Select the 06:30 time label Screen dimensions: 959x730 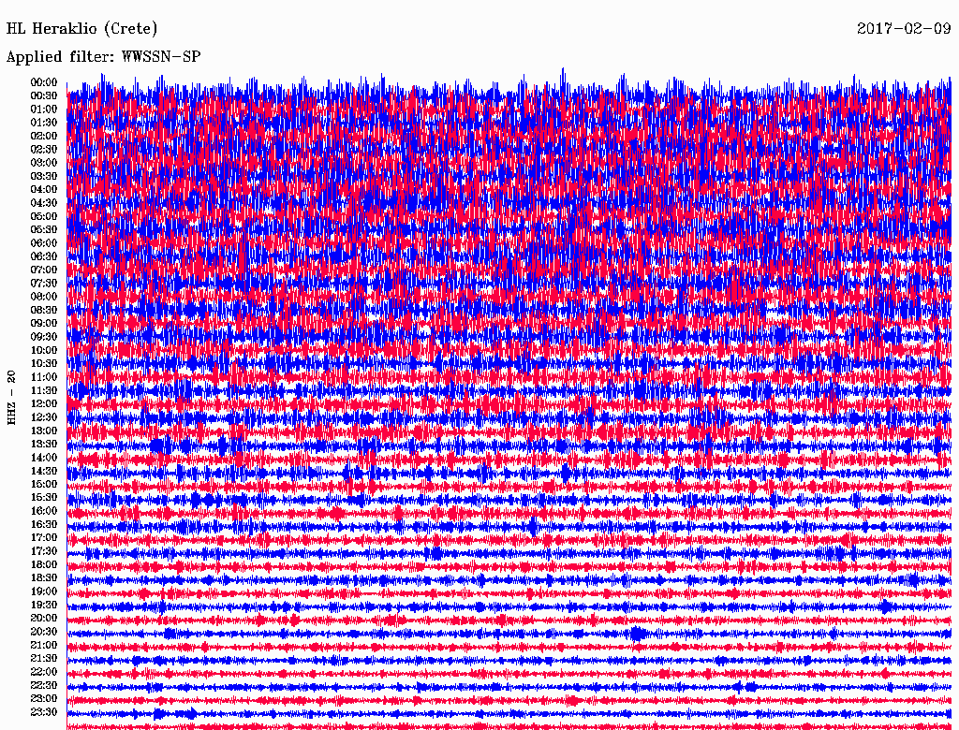44,256
